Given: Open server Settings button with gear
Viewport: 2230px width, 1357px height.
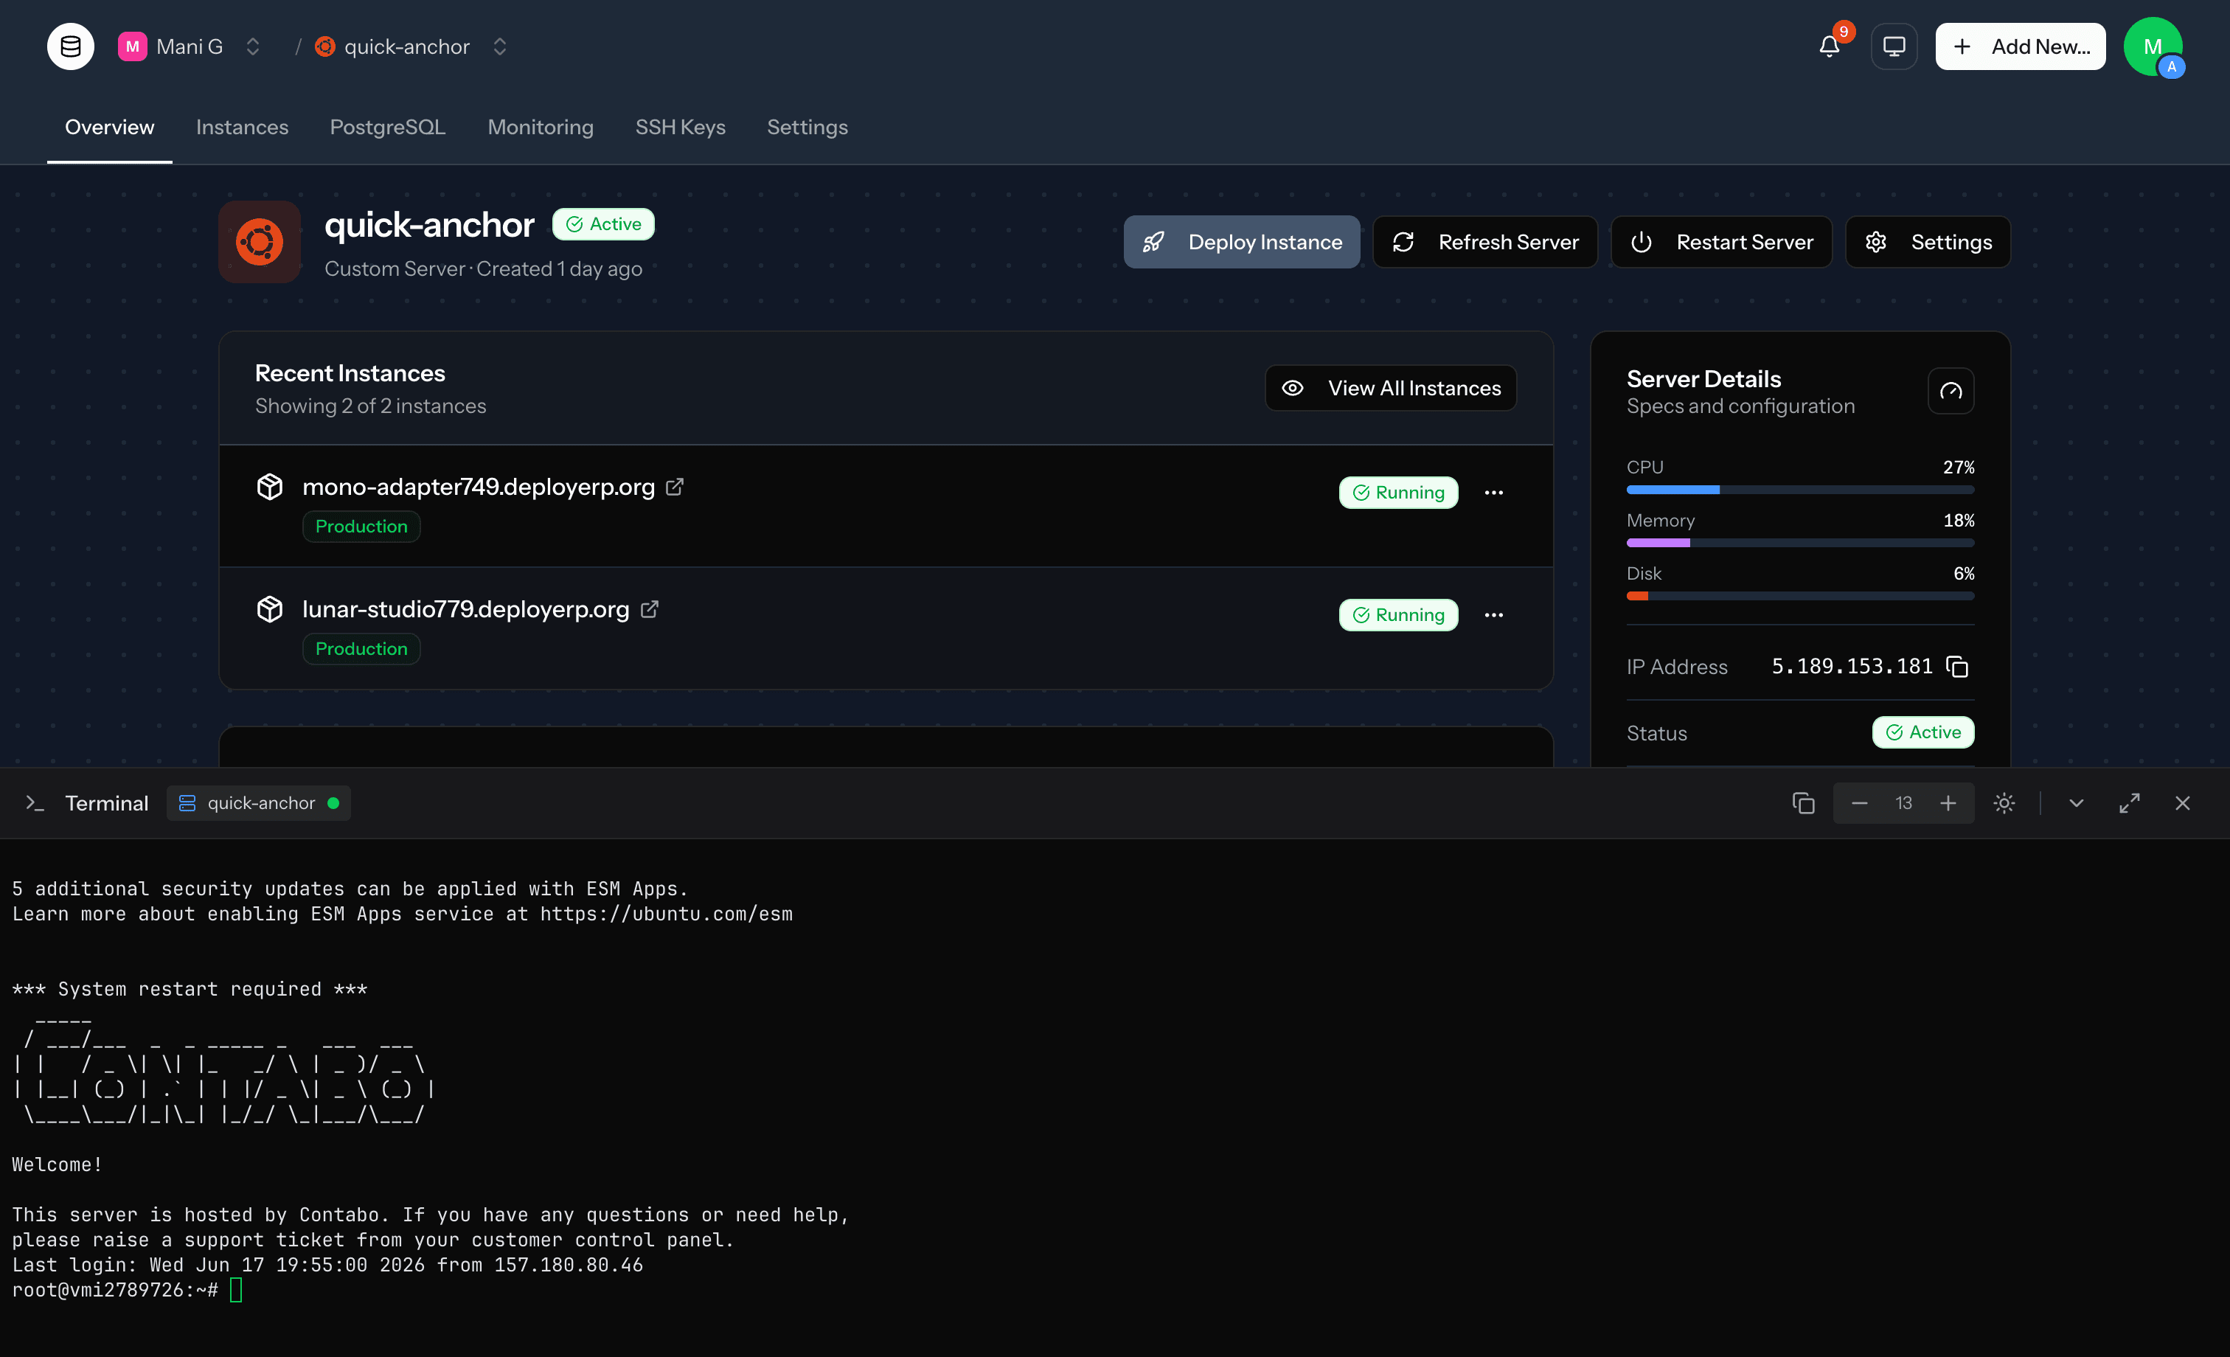Looking at the screenshot, I should (1928, 242).
